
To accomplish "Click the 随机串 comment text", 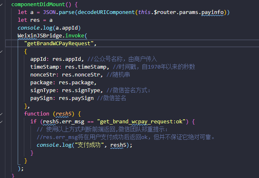I will coord(121,75).
